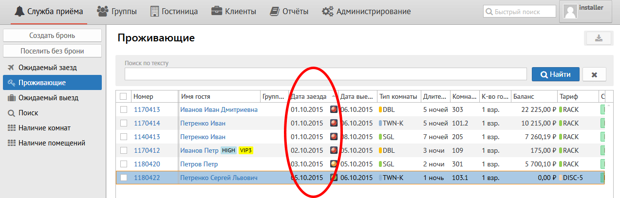Sort by Тип комнаты column header
620x198 pixels.
[398, 96]
